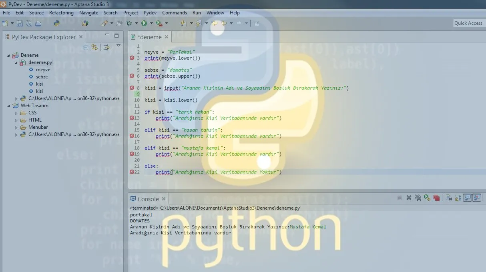This screenshot has width=486, height=272.
Task: Close the *deneme editor tab
Action: coord(167,37)
